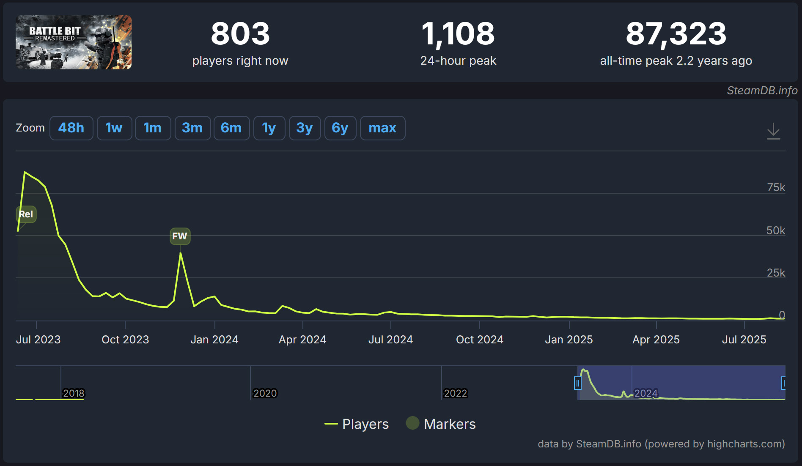Click the Oct 2024 axis label
Screen dimensions: 802x466
click(x=479, y=340)
